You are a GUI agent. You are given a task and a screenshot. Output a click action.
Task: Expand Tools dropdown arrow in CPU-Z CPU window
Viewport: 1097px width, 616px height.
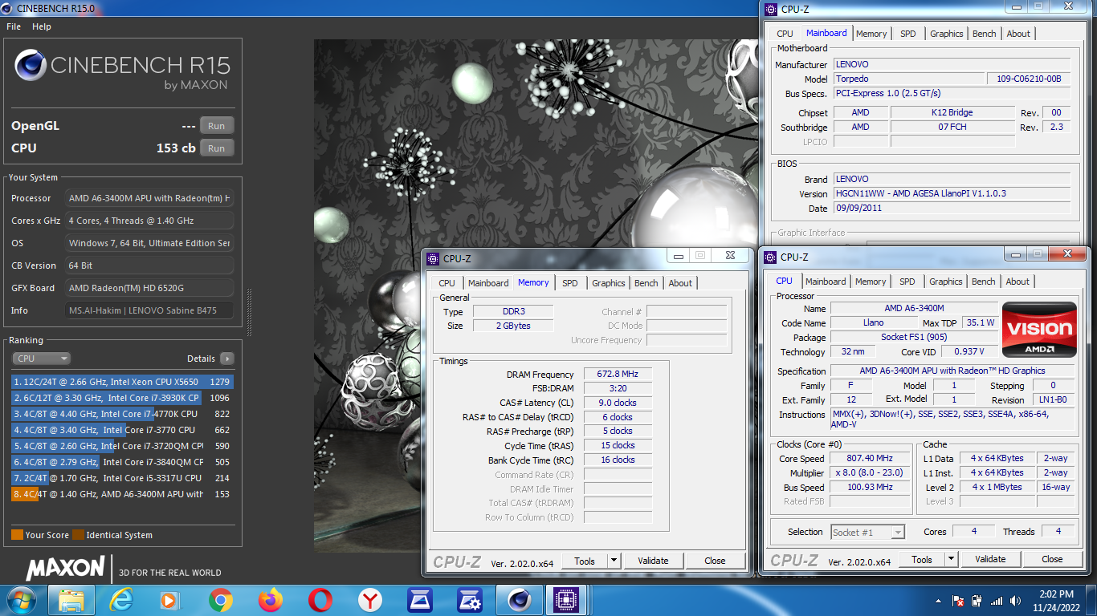(x=951, y=559)
